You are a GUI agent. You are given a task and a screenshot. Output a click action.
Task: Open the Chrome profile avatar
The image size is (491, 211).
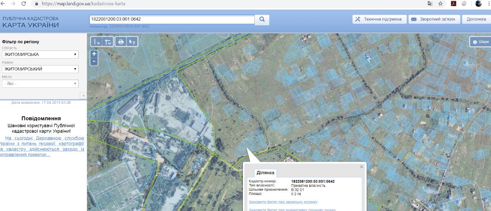pos(478,3)
